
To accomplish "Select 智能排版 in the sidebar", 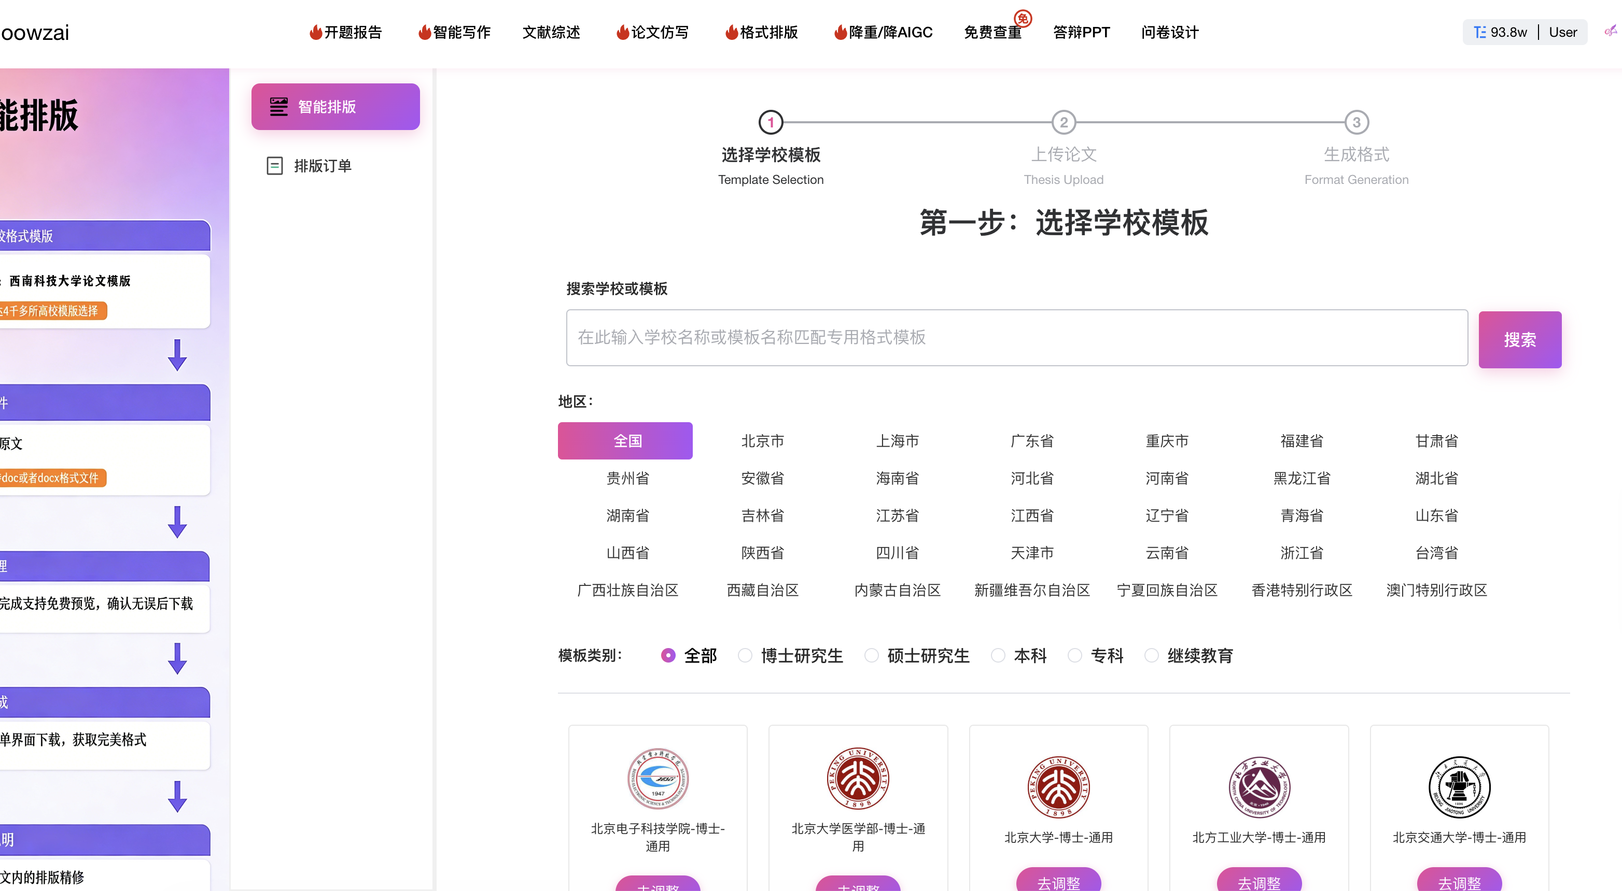I will point(335,106).
